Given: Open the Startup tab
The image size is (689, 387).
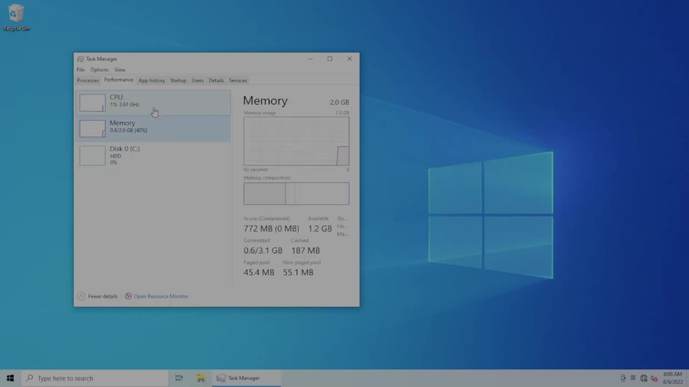Looking at the screenshot, I should pyautogui.click(x=178, y=81).
